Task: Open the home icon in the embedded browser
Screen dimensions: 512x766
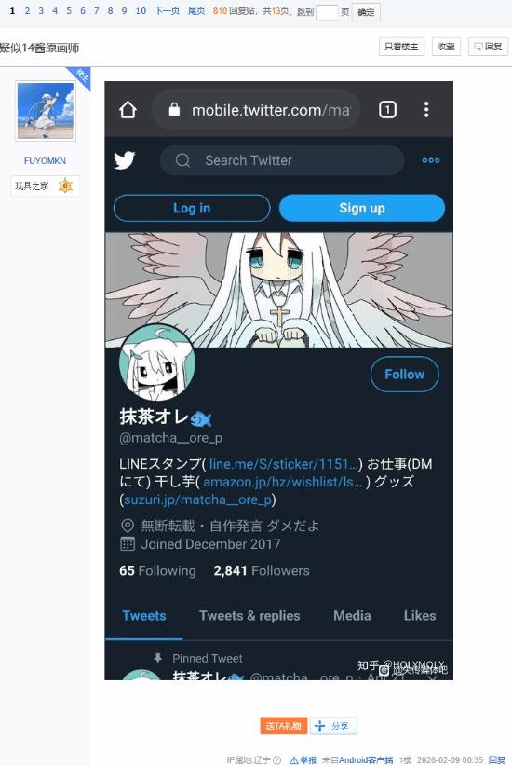Action: point(128,110)
